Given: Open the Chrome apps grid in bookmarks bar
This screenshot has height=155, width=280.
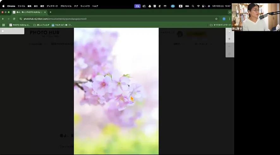Looking at the screenshot, I should pyautogui.click(x=3, y=25).
